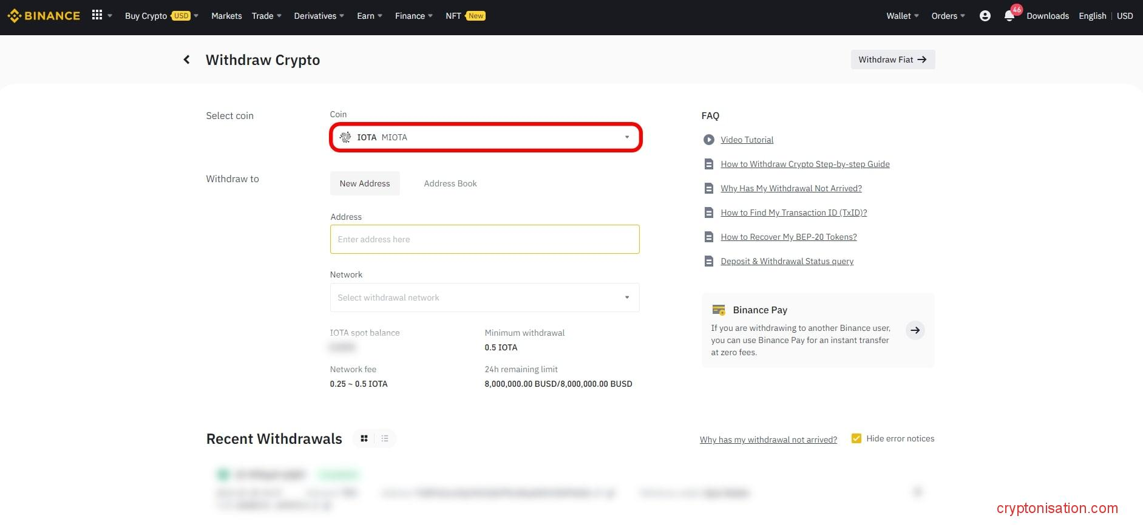The height and width of the screenshot is (527, 1143).
Task: Open How to Find My Transaction ID link
Action: (793, 212)
